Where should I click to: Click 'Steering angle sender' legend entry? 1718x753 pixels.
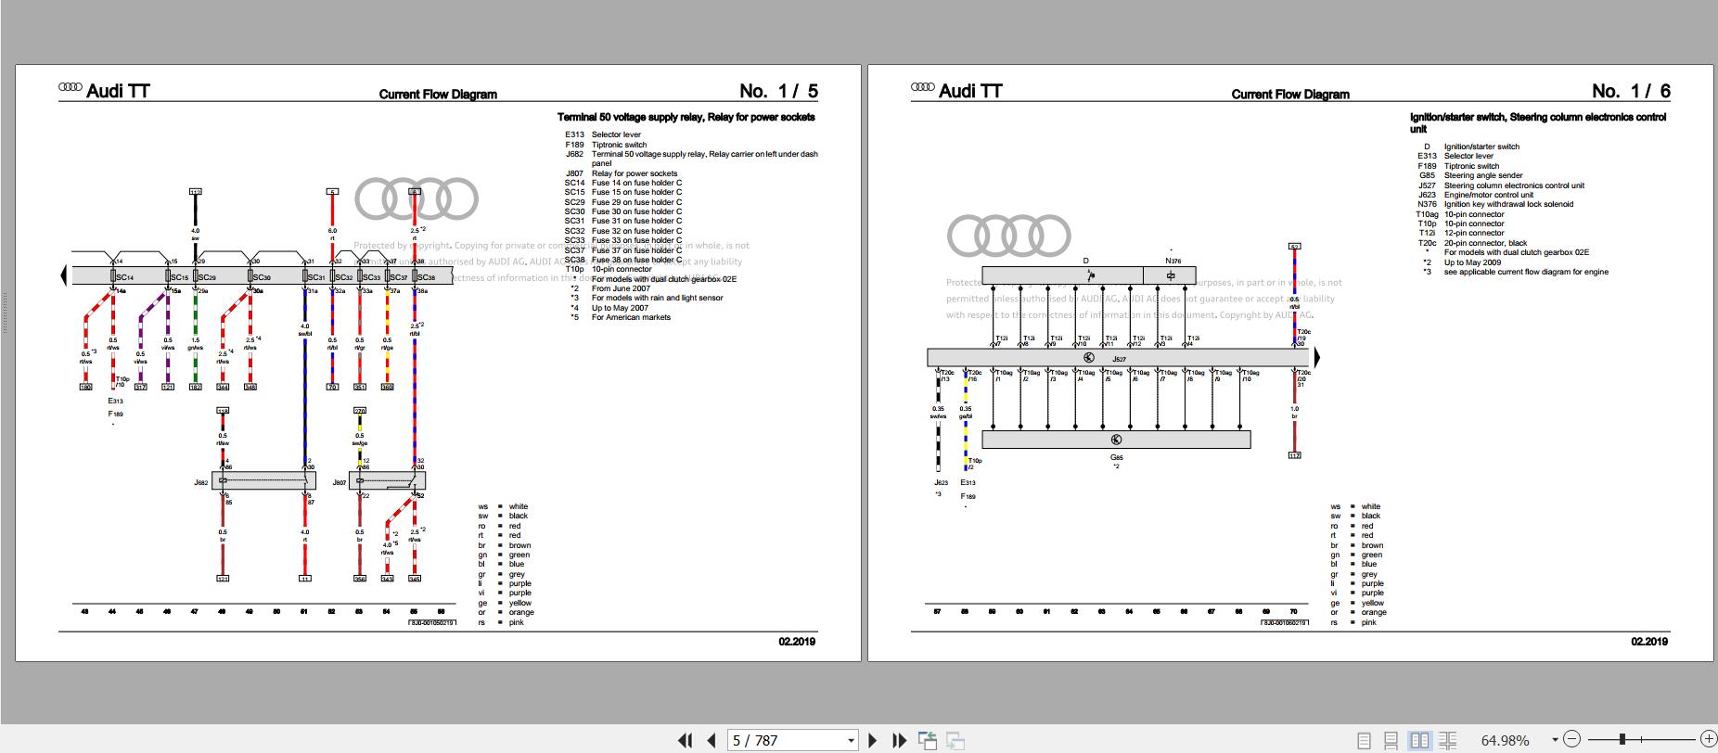pyautogui.click(x=1483, y=175)
